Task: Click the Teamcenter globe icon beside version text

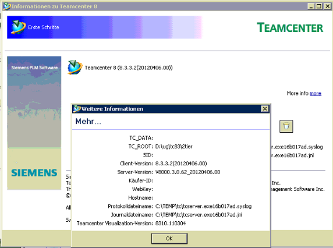Action: click(75, 68)
